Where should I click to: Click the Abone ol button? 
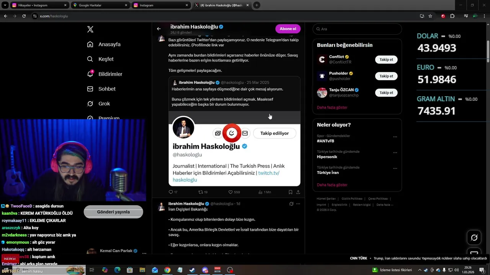(x=288, y=29)
